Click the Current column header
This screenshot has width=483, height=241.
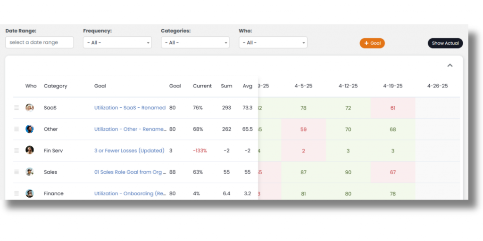202,86
